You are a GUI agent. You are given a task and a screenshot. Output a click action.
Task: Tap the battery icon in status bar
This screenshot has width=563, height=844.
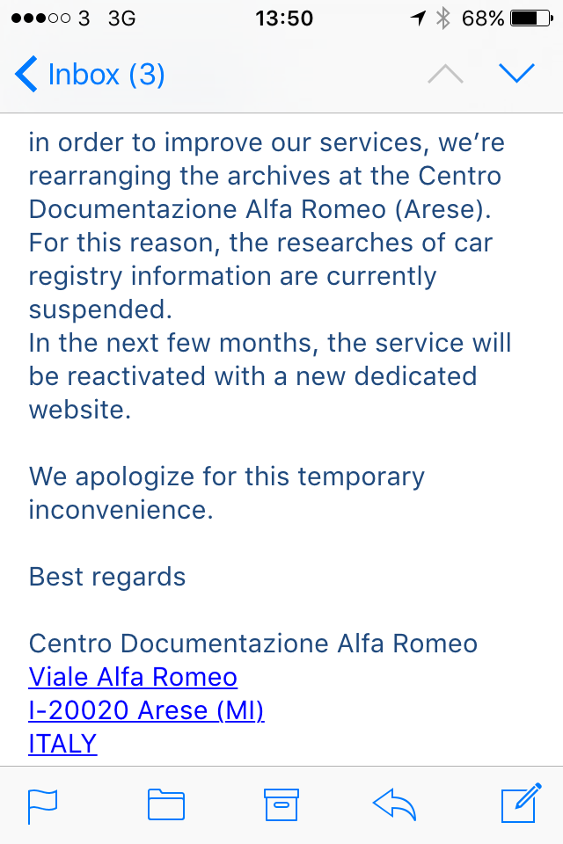point(530,18)
